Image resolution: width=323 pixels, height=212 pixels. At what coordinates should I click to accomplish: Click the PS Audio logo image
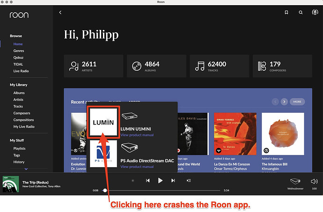tap(103, 154)
